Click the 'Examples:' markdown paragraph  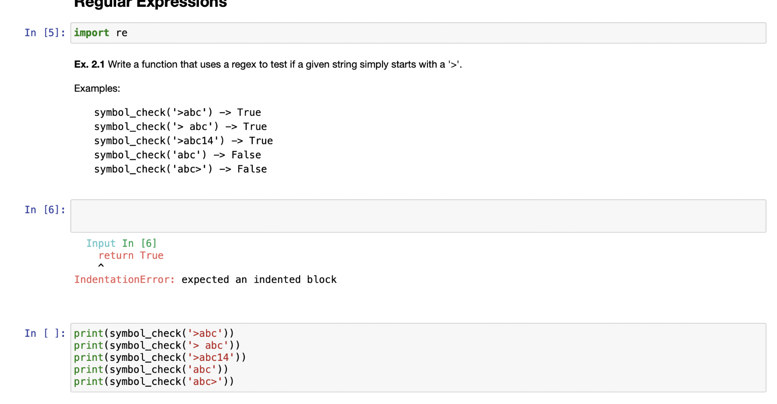coord(97,89)
